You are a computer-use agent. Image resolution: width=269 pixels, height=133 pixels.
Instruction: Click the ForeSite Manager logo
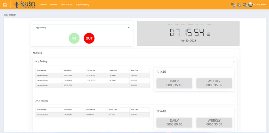[x=24, y=4]
